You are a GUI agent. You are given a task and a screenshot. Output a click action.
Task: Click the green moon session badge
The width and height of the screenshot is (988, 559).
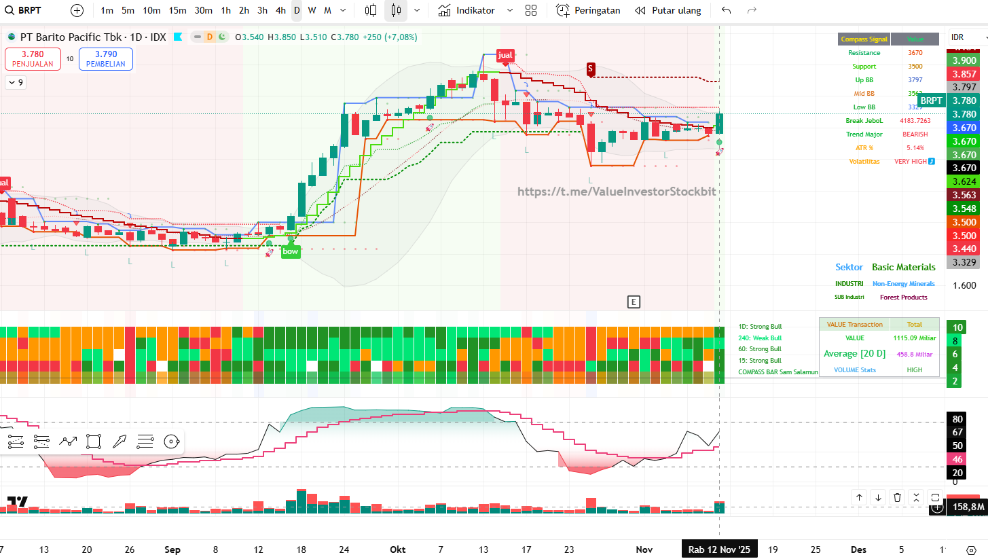click(221, 37)
